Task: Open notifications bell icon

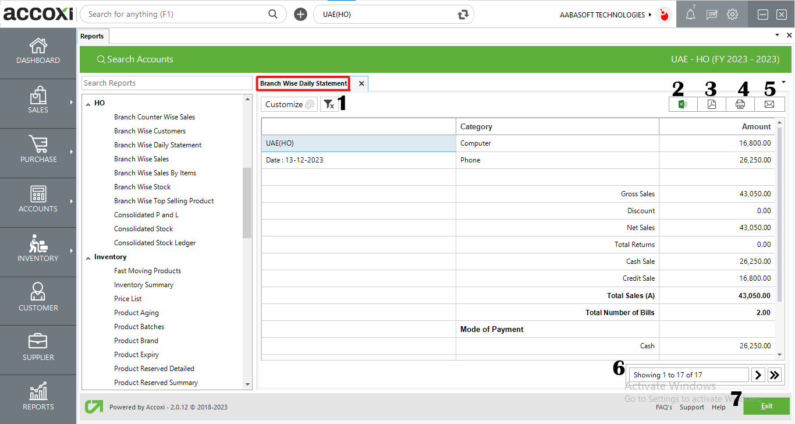Action: pos(690,15)
